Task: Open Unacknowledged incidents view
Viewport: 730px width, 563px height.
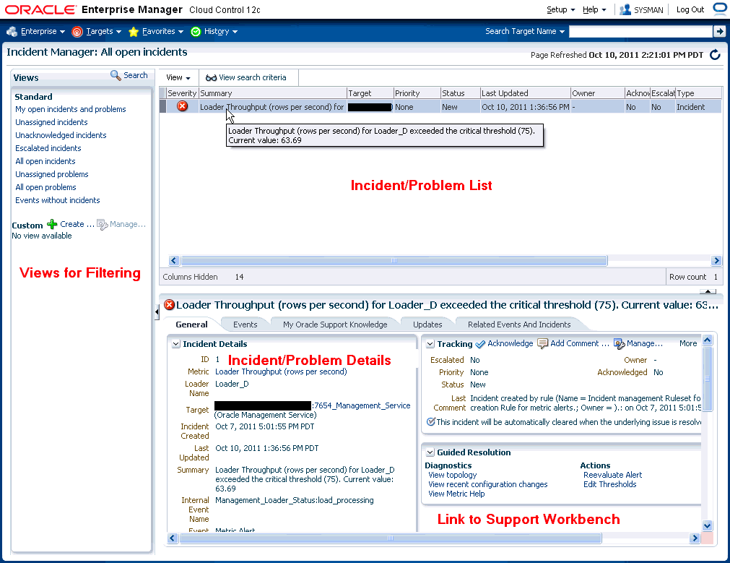Action: coord(61,135)
